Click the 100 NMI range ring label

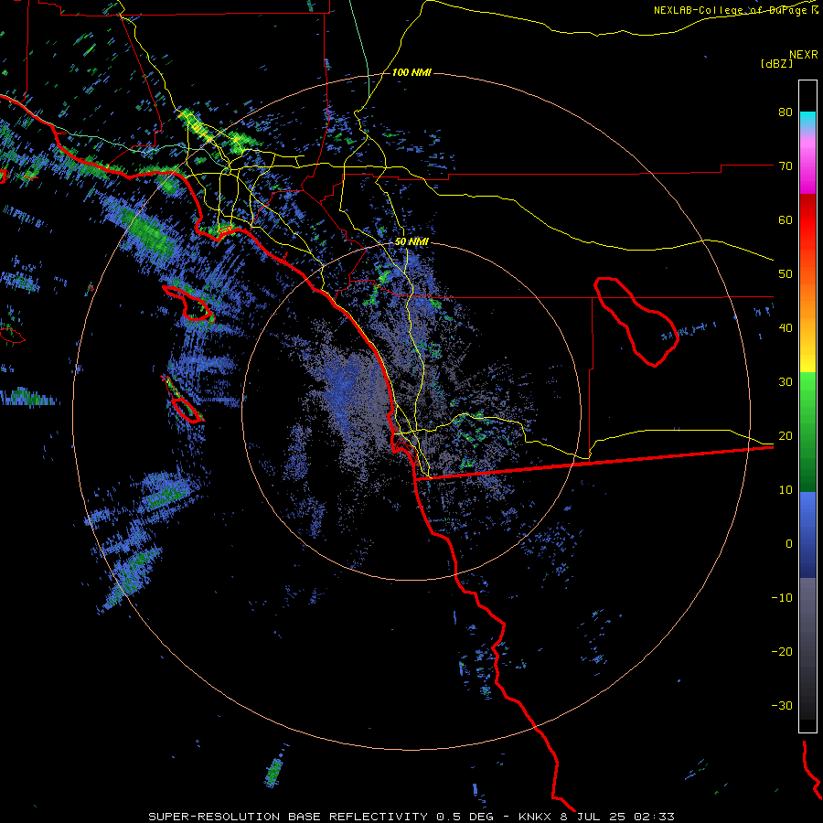[411, 72]
